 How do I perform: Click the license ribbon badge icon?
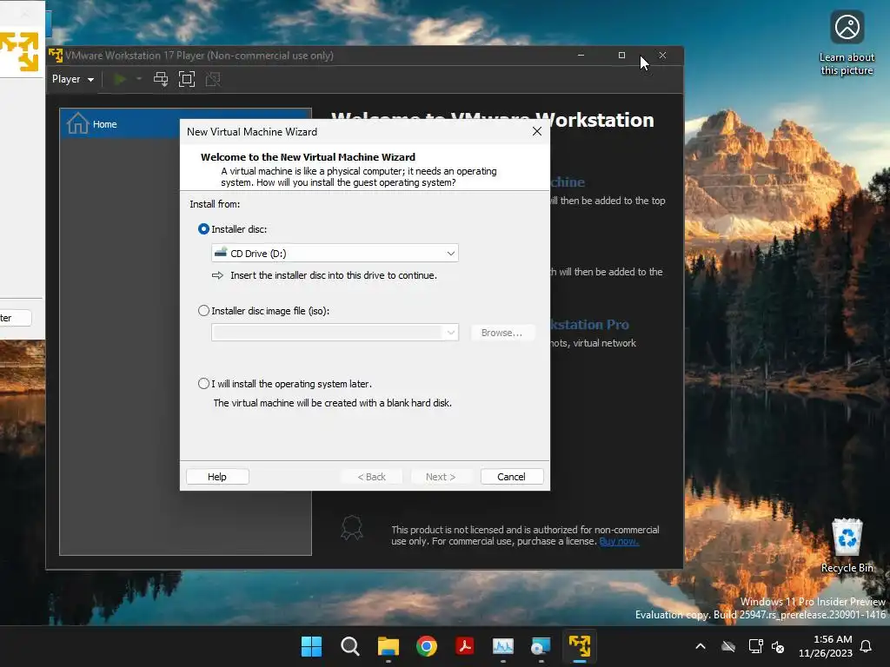(352, 527)
